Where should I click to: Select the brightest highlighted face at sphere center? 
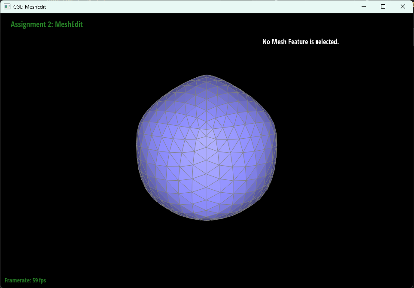[202, 142]
